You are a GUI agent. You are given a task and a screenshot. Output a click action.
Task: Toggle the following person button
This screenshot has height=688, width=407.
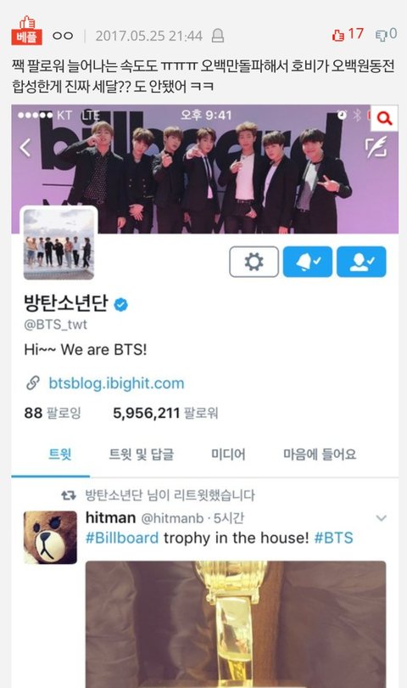pyautogui.click(x=361, y=262)
